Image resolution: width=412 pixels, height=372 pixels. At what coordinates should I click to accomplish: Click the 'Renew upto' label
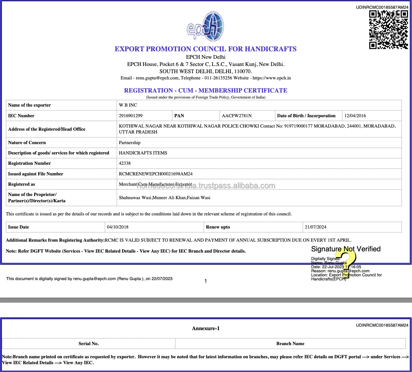pos(218,227)
